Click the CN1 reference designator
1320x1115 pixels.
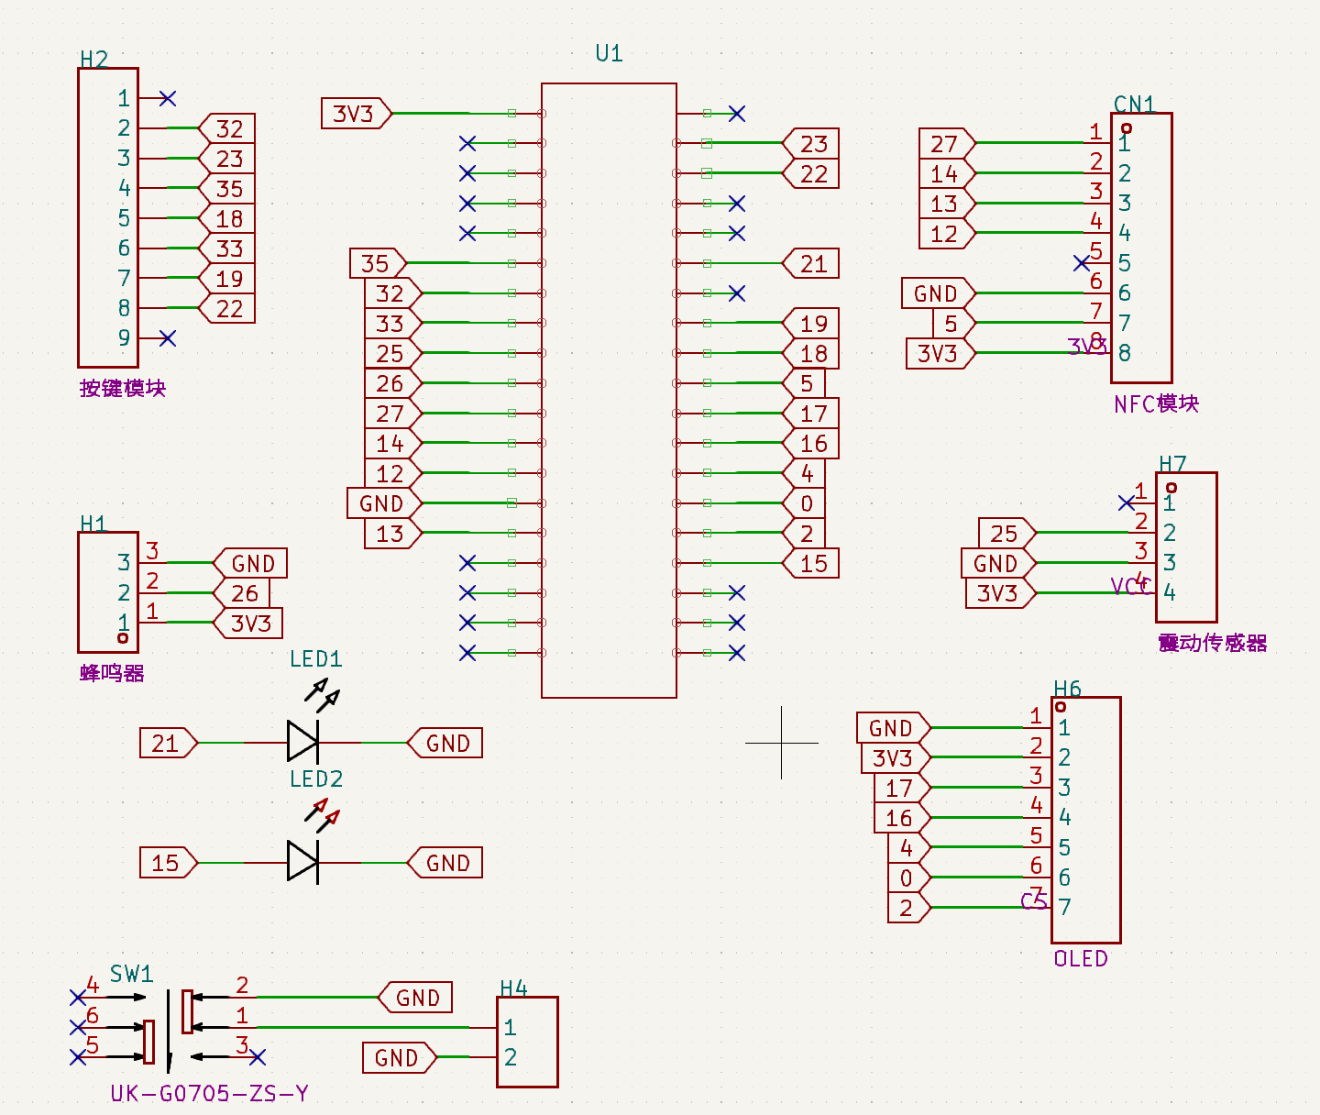(x=1135, y=104)
